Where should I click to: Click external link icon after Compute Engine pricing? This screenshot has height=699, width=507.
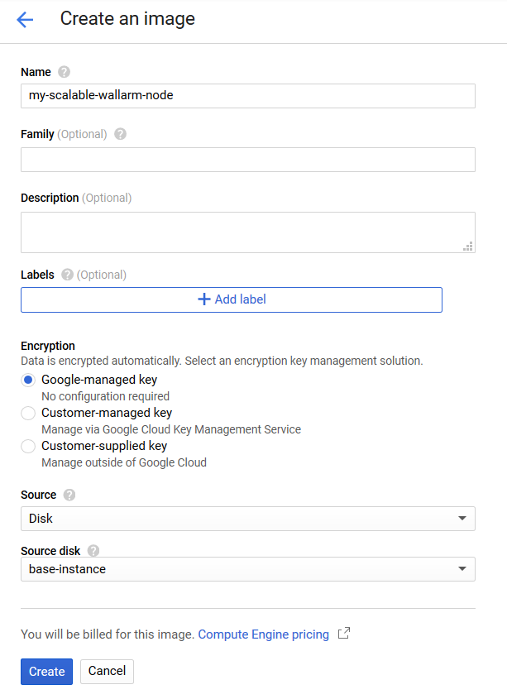344,634
